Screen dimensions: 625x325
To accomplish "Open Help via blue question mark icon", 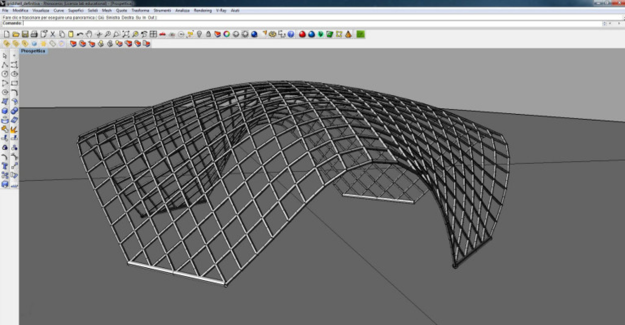I will (x=291, y=34).
